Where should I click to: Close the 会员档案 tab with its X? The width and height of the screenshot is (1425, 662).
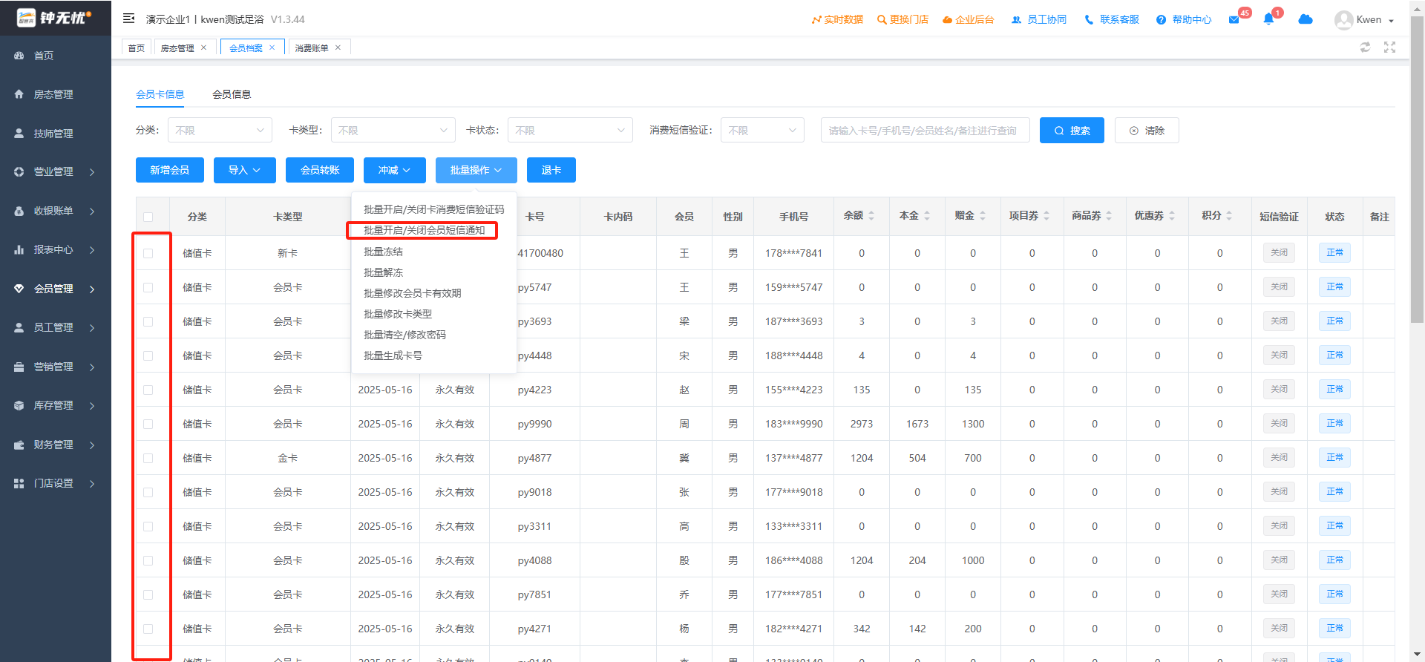click(x=272, y=47)
